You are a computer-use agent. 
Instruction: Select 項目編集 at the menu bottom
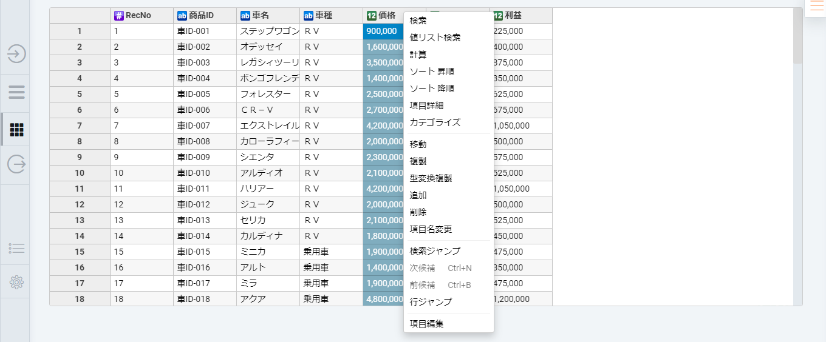(449, 324)
